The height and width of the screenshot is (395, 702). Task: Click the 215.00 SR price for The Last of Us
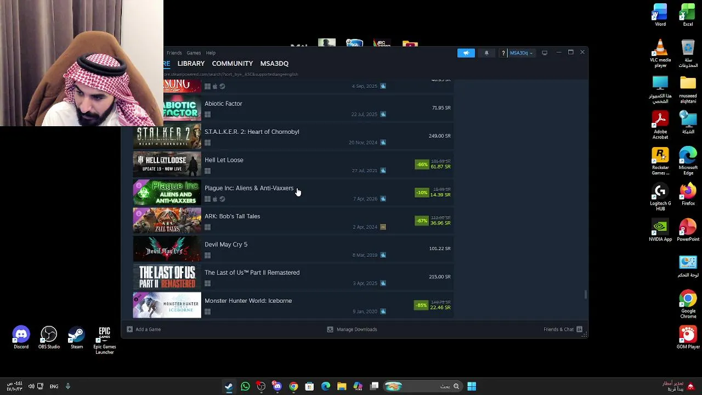pyautogui.click(x=439, y=276)
